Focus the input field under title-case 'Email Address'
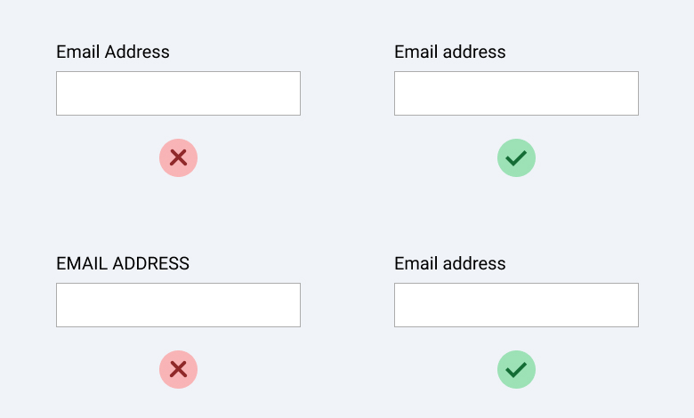The height and width of the screenshot is (418, 694). [178, 93]
